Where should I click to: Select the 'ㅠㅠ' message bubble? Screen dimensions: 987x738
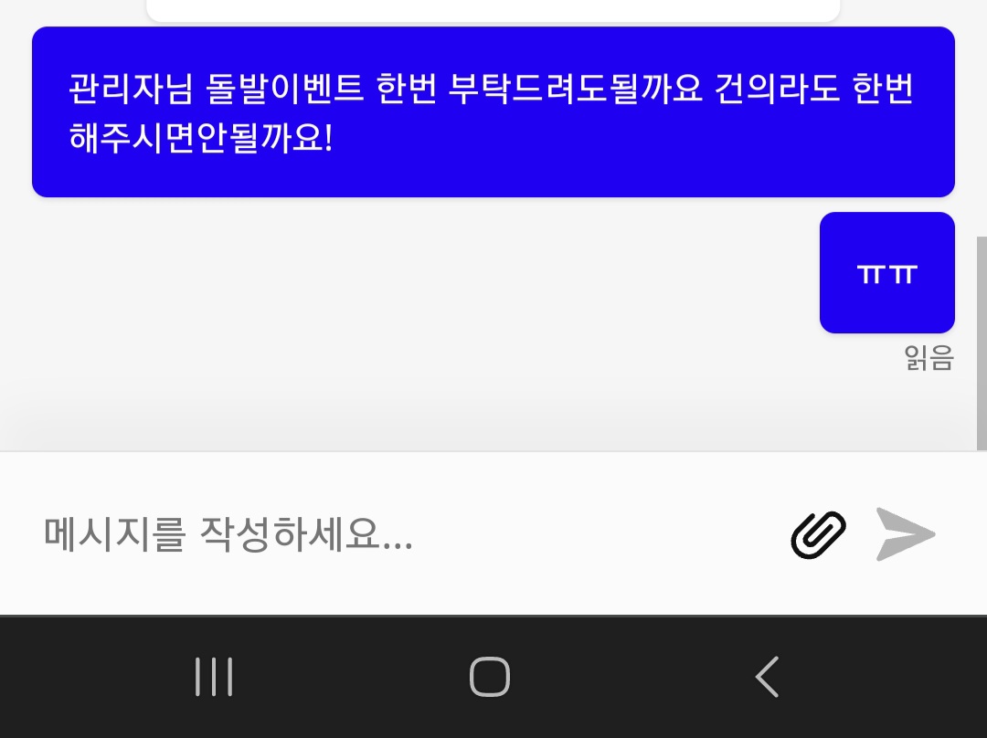(886, 272)
